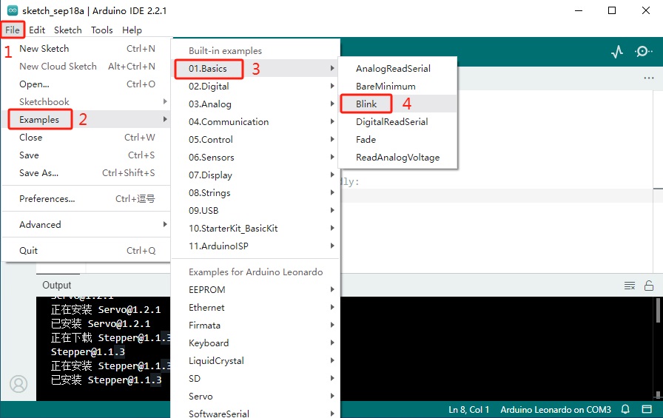Expand the SD library examples
Image resolution: width=663 pixels, height=418 pixels.
(255, 378)
